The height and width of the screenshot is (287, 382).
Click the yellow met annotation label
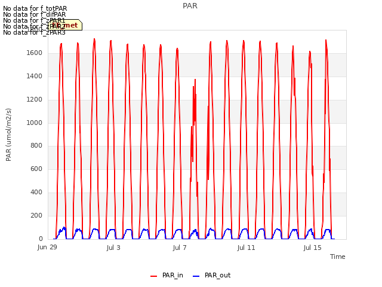(65, 25)
